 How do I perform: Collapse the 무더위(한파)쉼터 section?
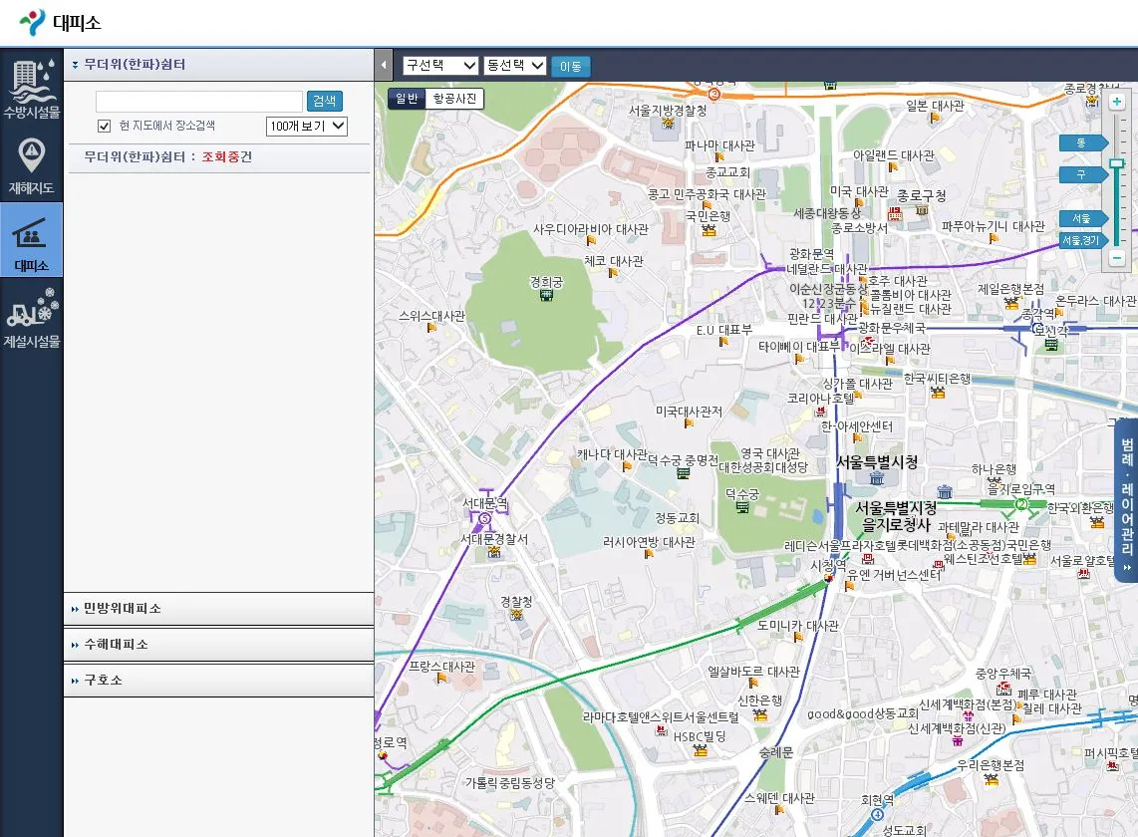[x=218, y=65]
